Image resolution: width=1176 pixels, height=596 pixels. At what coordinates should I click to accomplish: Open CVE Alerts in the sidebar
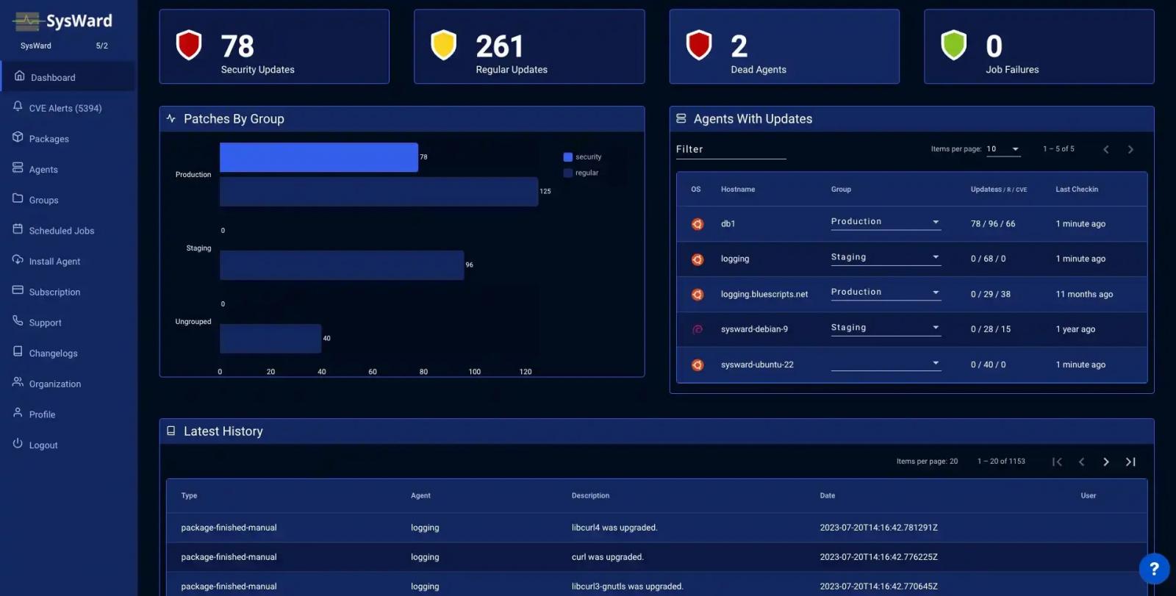click(x=65, y=108)
